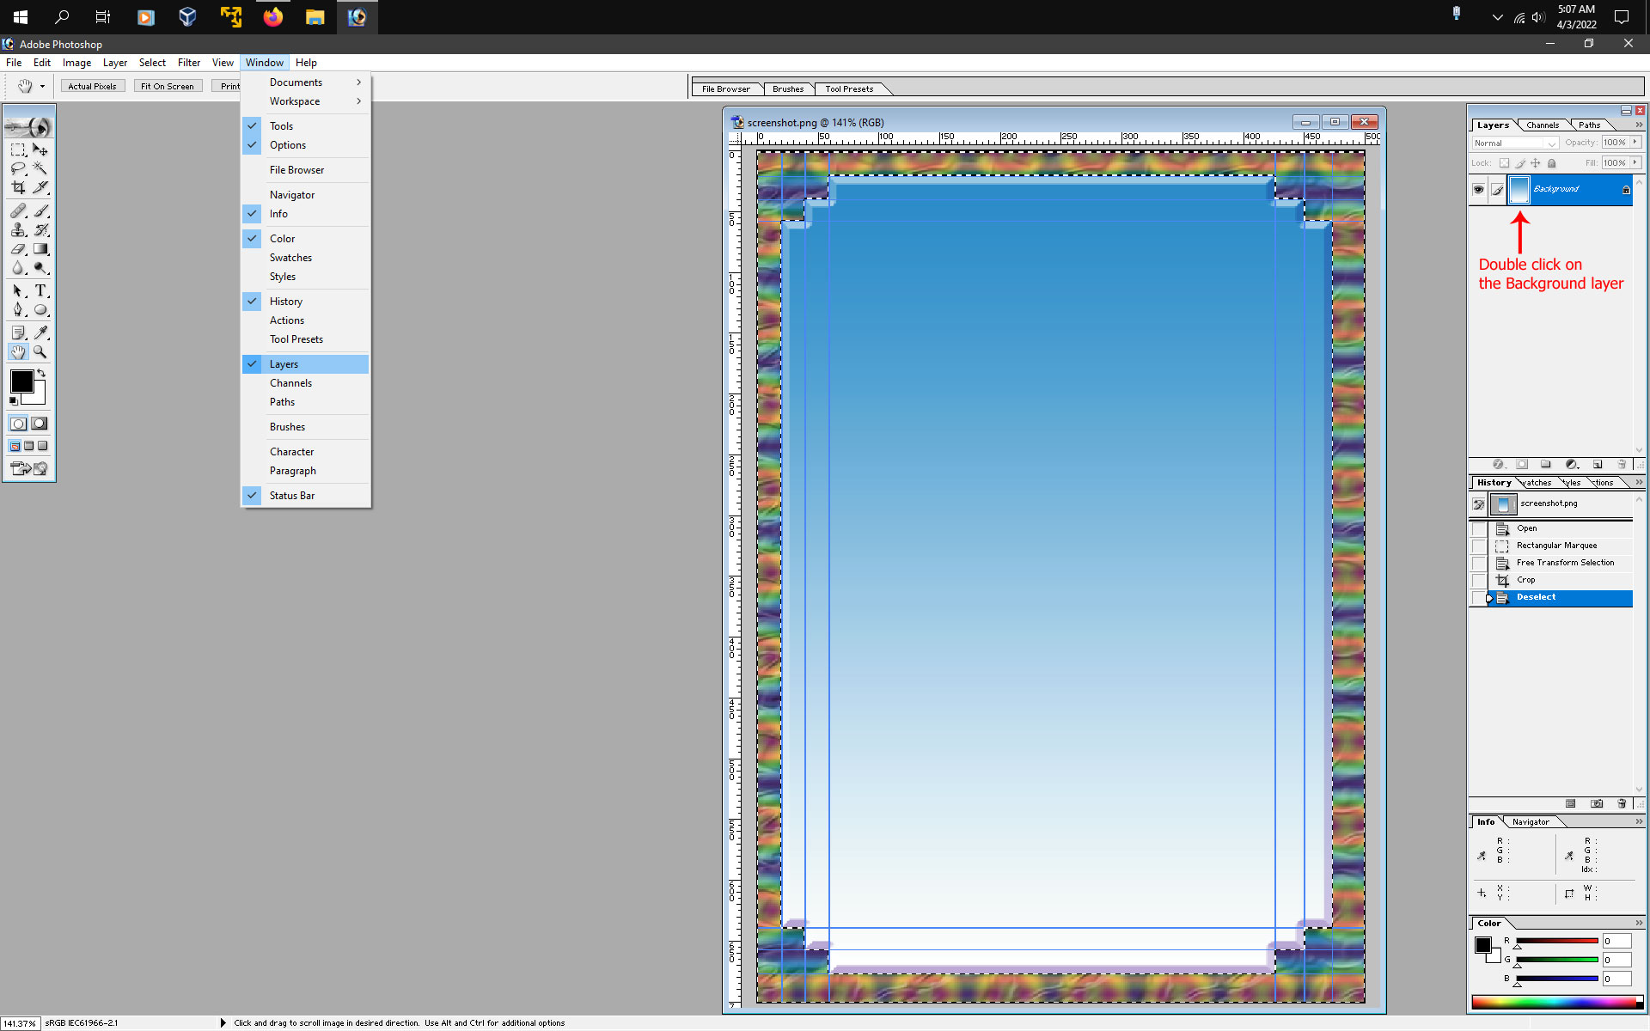Image resolution: width=1650 pixels, height=1031 pixels.
Task: Switch to the Channels tab
Action: coord(1543,125)
